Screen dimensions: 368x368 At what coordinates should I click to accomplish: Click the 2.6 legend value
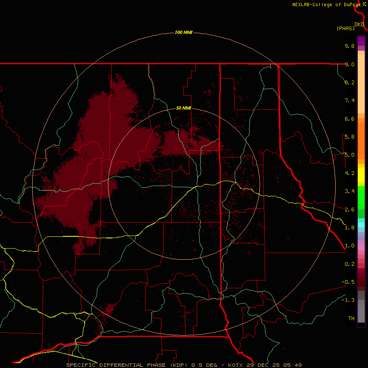pos(350,210)
